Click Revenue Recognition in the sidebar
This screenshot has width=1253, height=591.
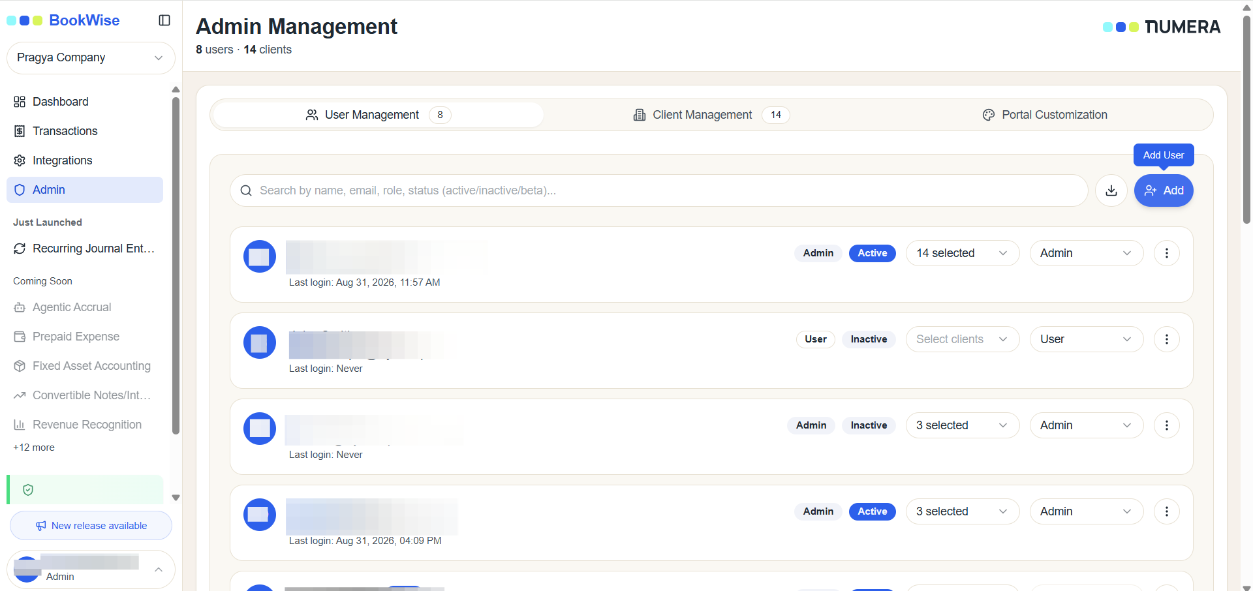click(85, 425)
